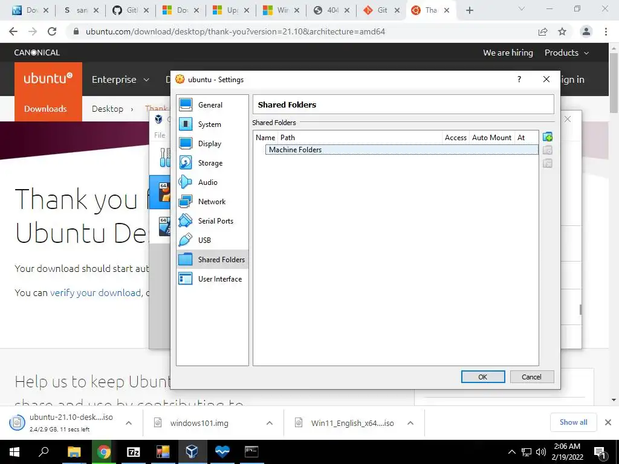
Task: Select the Machine Folders row
Action: (402, 150)
